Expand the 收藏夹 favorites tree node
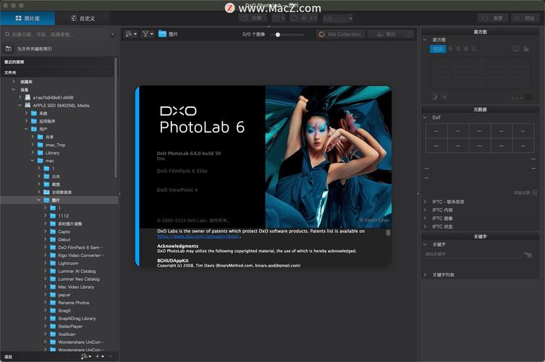545x362 pixels. pos(14,81)
